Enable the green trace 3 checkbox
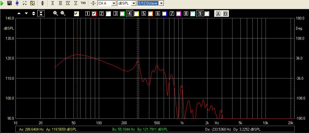Image resolution: width=309 pixels, height=134 pixels. (x=122, y=14)
